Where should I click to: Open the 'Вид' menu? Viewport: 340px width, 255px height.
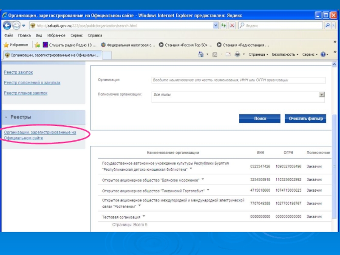(x=39, y=36)
